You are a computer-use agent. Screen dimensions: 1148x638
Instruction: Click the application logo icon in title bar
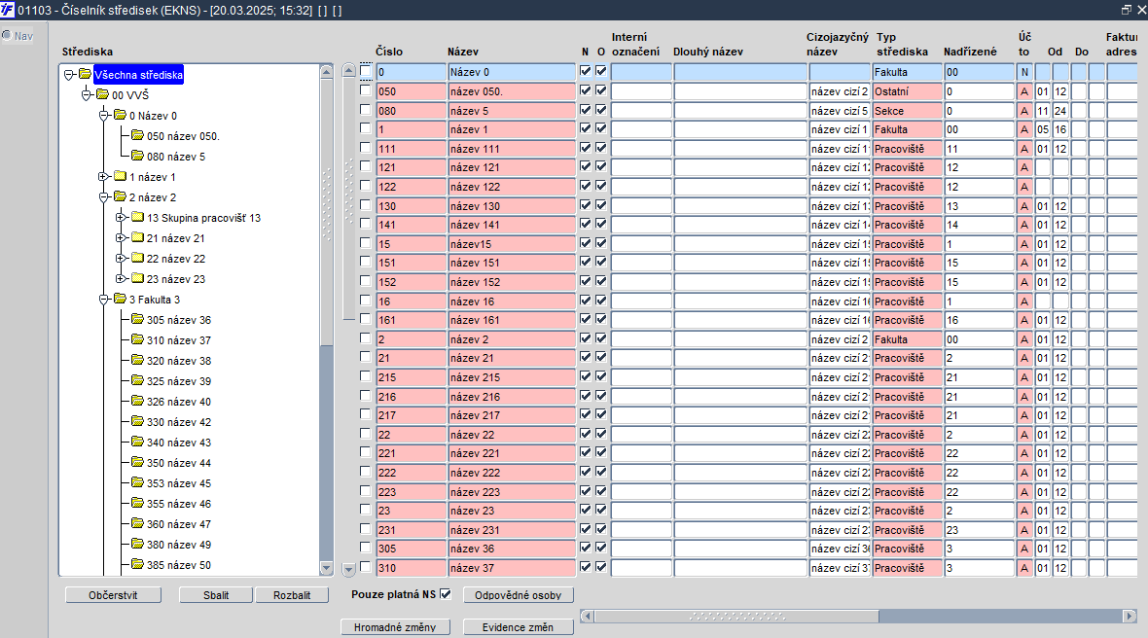point(8,10)
